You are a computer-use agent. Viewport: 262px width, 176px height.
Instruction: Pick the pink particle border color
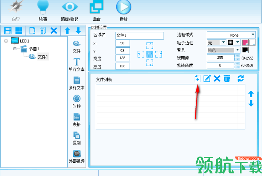point(245,43)
